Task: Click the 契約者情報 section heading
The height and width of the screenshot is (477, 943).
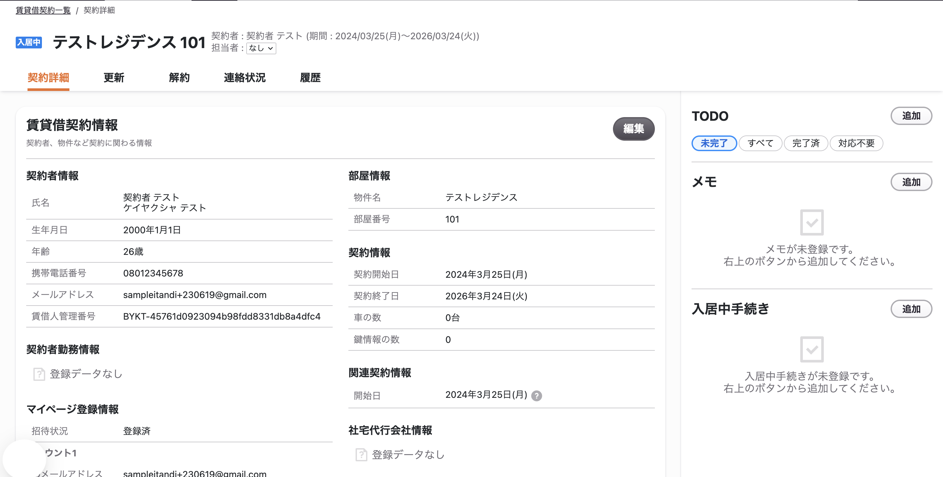Action: pyautogui.click(x=52, y=176)
